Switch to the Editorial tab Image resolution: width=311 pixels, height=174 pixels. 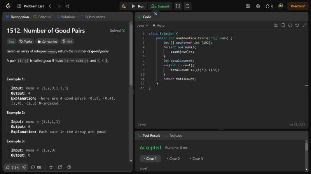coord(42,17)
